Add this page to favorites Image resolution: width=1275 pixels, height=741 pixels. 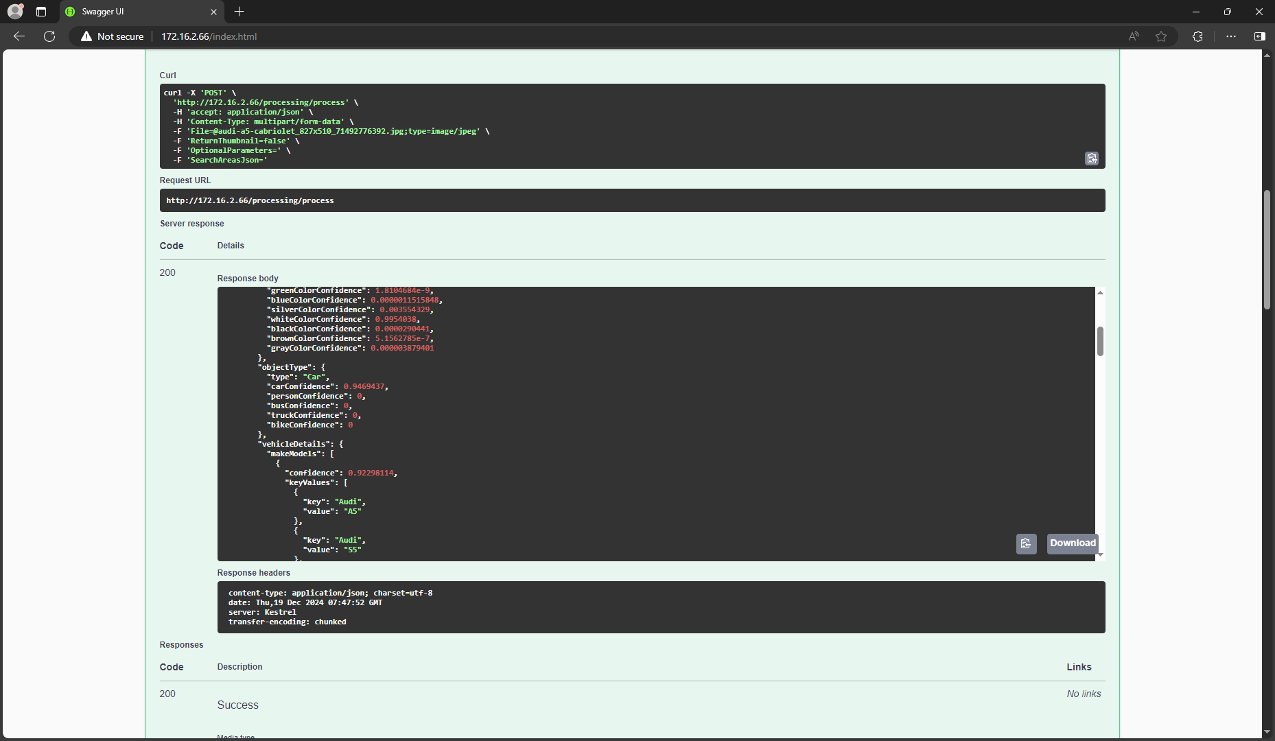[1161, 36]
